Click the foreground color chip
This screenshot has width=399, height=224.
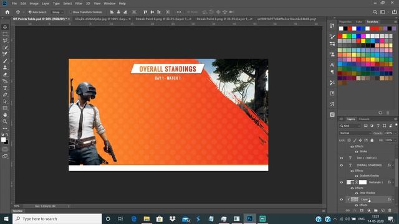coord(3,139)
